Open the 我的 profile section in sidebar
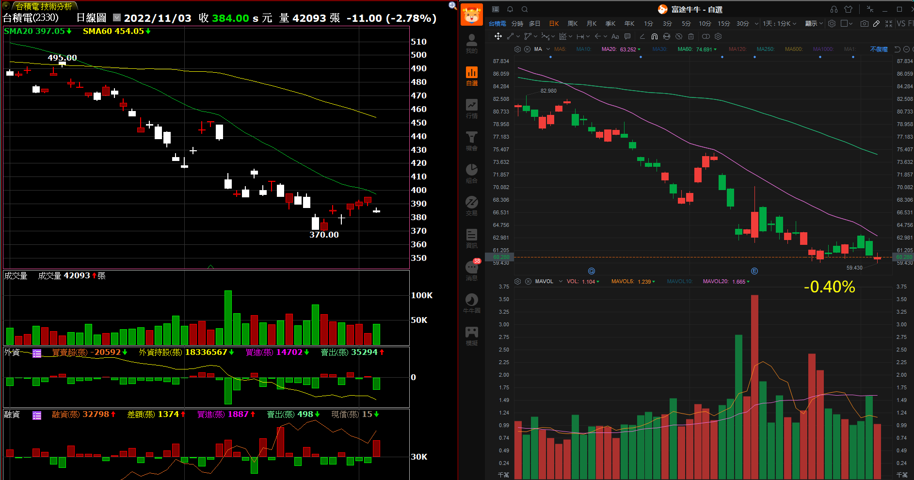This screenshot has height=480, width=914. 471,44
